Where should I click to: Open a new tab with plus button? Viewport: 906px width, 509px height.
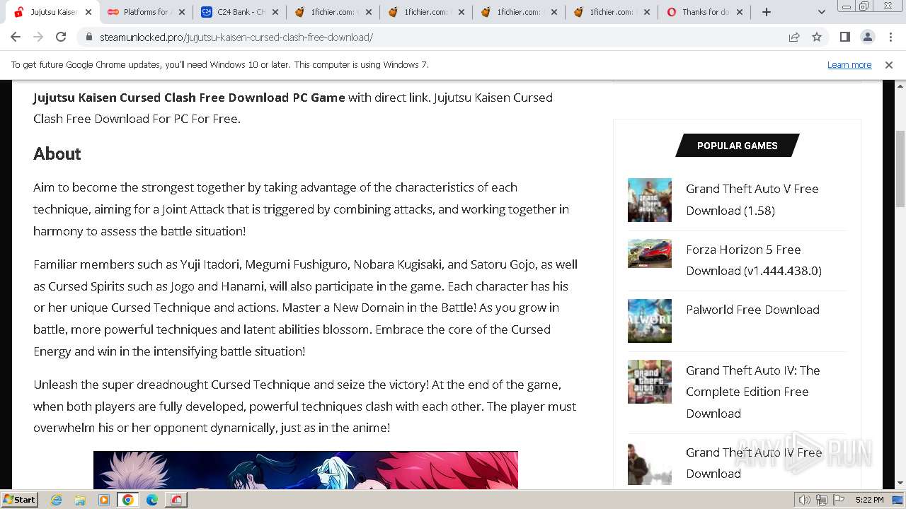767,12
